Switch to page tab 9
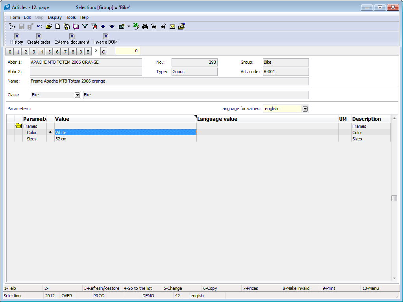 pos(81,52)
